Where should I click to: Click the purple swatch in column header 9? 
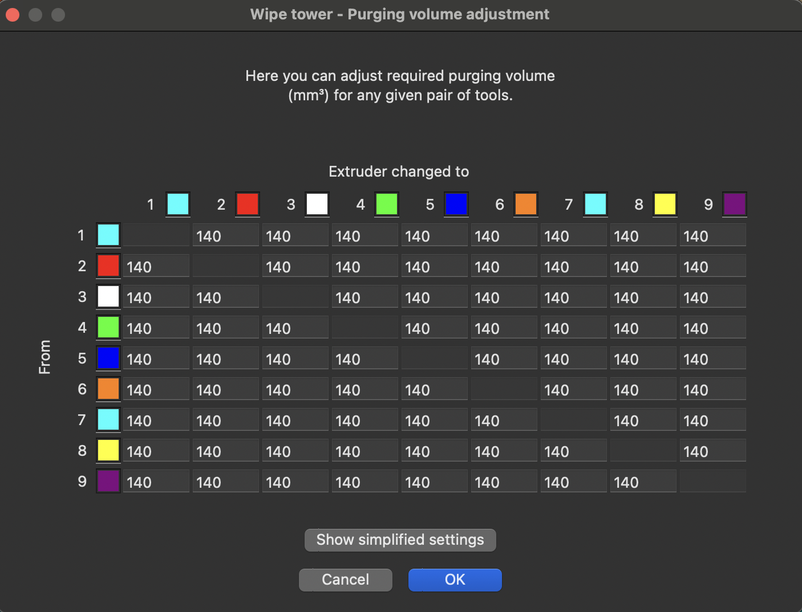(735, 204)
